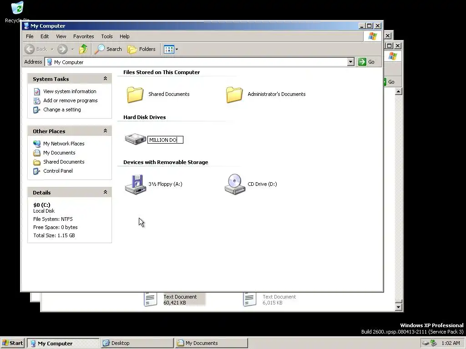Click the drive rename text box

coord(166,140)
